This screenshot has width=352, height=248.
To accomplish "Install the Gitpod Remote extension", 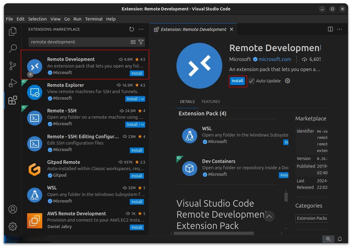I will [x=137, y=176].
